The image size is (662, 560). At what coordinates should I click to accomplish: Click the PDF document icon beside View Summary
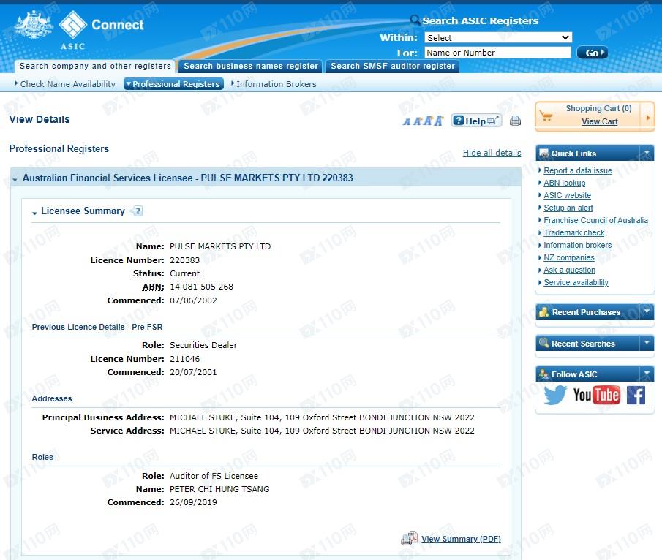pos(409,539)
